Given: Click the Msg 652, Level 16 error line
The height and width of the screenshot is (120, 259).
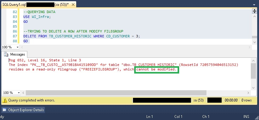Looking at the screenshot, I should tap(45, 60).
